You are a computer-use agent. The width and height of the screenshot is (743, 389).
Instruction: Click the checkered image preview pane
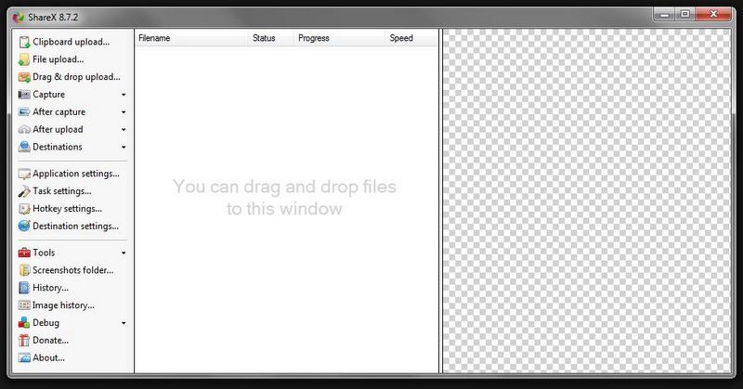tap(587, 201)
